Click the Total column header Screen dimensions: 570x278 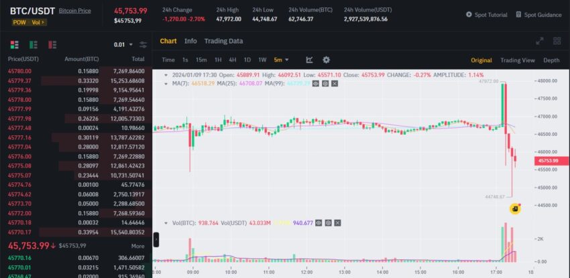[x=137, y=59]
